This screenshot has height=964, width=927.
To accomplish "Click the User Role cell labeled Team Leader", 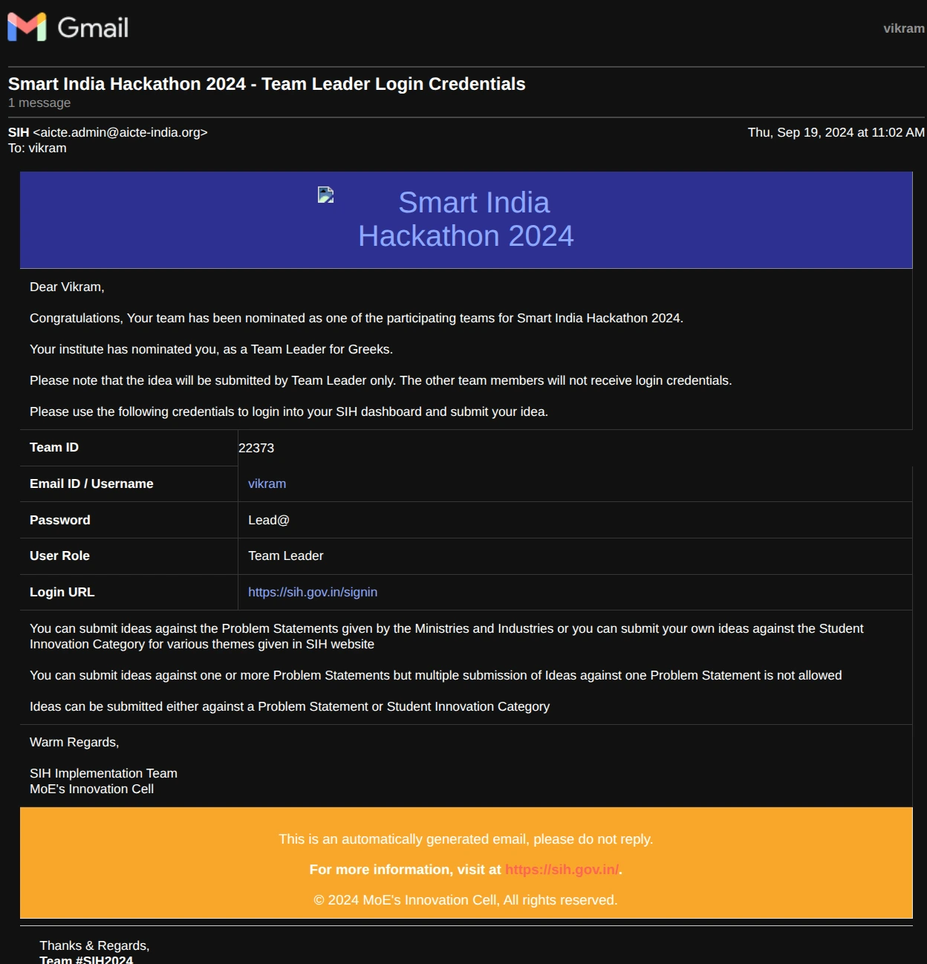I will pyautogui.click(x=285, y=556).
